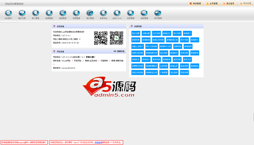Click the 表单统计 quick nav tile
This screenshot has width=254, height=145.
tap(146, 59)
